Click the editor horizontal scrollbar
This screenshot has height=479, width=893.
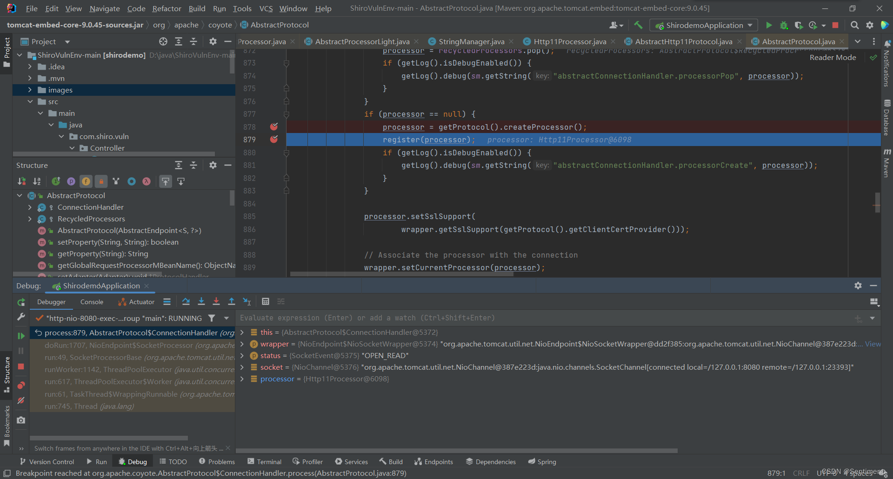[402, 274]
